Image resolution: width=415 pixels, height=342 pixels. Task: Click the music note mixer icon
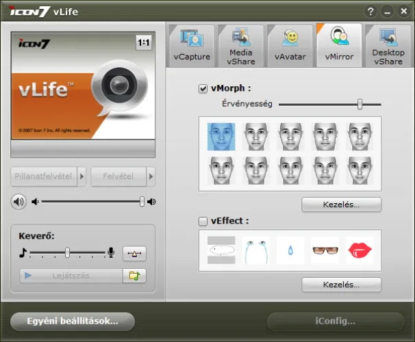[x=23, y=252]
